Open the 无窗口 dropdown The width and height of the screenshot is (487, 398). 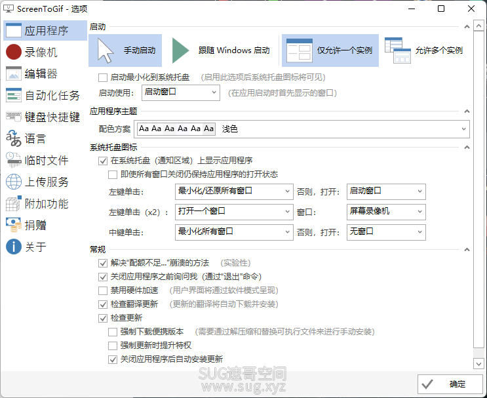tap(386, 232)
